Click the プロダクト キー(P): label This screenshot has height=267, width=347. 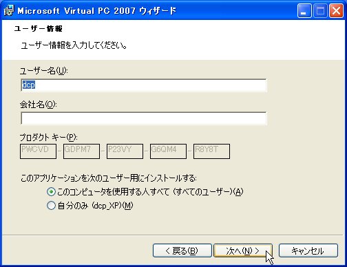click(x=48, y=138)
